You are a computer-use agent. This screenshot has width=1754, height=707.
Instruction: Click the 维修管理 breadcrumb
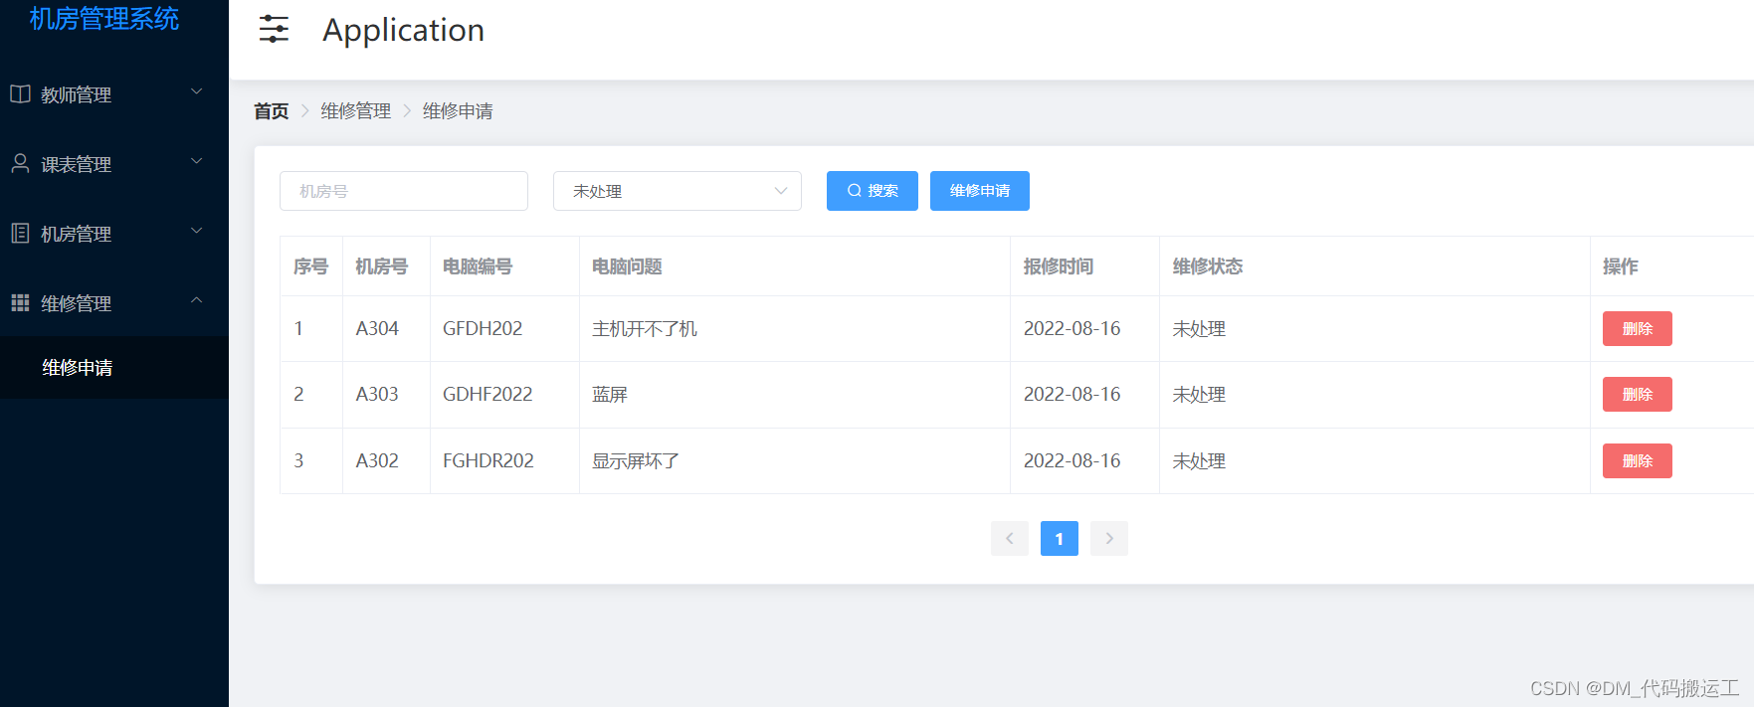coord(356,111)
